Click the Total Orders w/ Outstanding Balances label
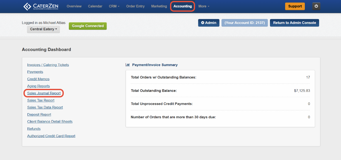 pos(164,77)
